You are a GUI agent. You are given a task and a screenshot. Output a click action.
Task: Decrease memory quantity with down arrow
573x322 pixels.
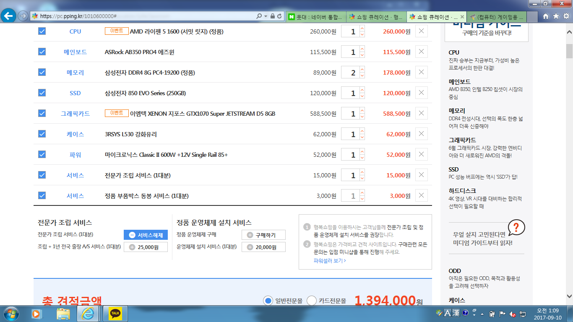[x=362, y=75]
